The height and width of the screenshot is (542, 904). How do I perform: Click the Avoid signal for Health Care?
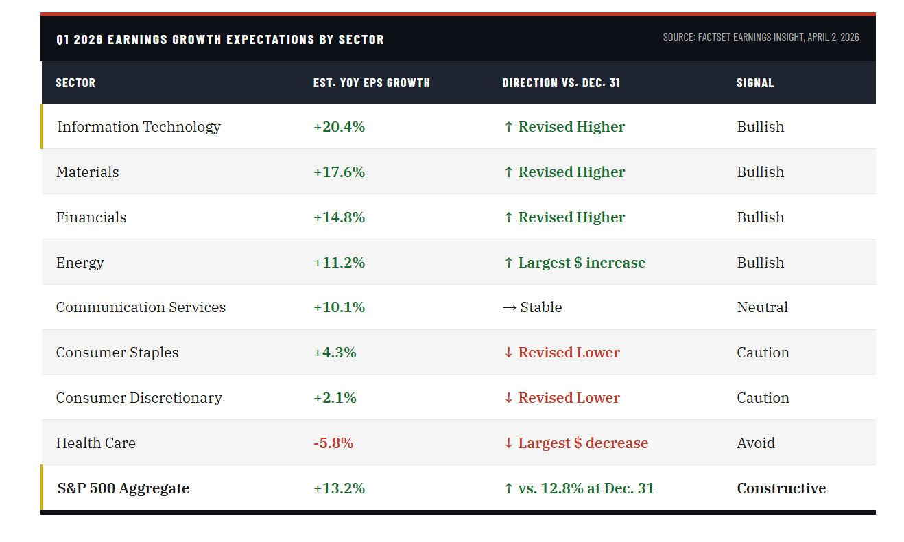click(756, 443)
